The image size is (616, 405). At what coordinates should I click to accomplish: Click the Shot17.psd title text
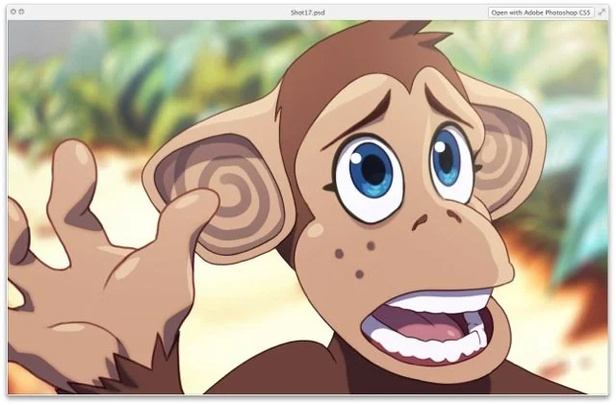pyautogui.click(x=308, y=13)
